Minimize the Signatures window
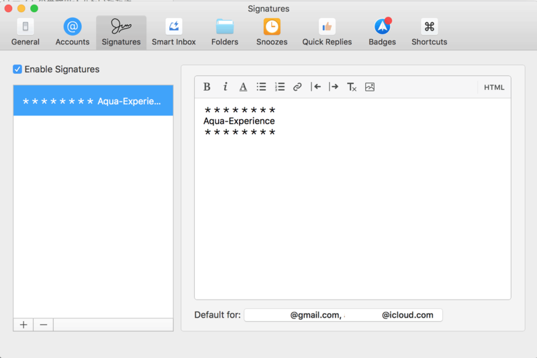The height and width of the screenshot is (358, 537). [21, 8]
